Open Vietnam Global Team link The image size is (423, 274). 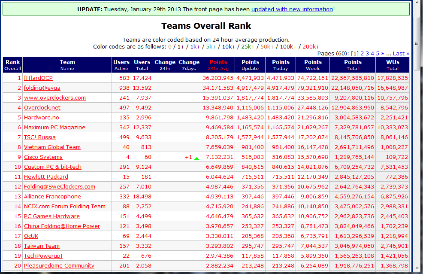52,147
